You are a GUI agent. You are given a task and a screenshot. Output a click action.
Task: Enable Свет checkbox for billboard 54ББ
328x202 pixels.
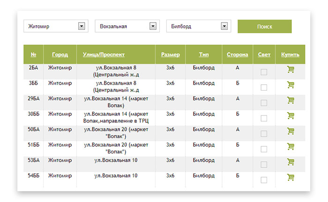(264, 180)
